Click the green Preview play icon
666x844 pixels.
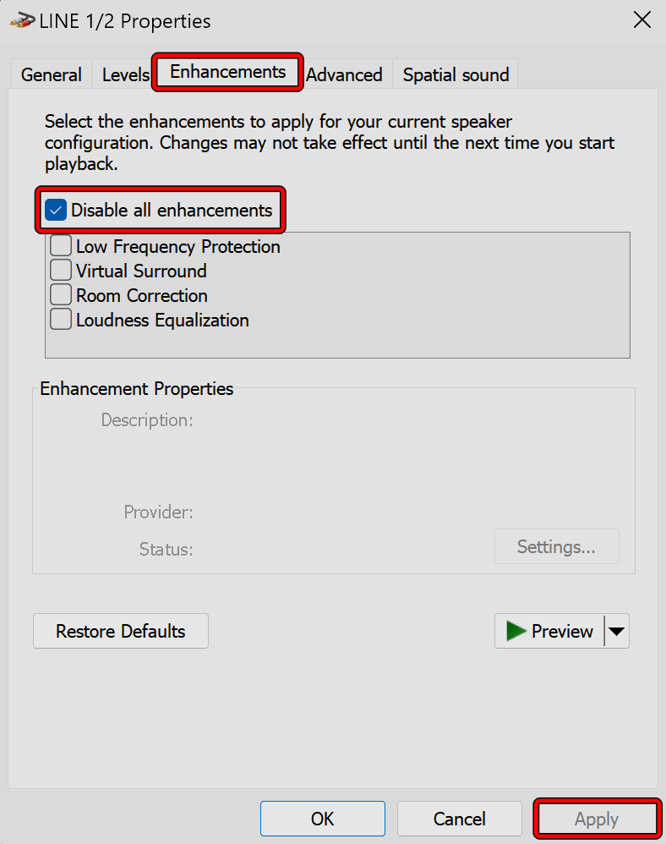pos(516,631)
